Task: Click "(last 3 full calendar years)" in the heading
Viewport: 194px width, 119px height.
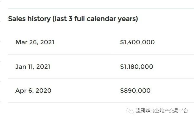Action: click(x=95, y=19)
